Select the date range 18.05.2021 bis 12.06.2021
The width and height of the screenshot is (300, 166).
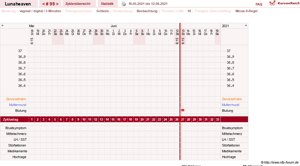point(148,4)
